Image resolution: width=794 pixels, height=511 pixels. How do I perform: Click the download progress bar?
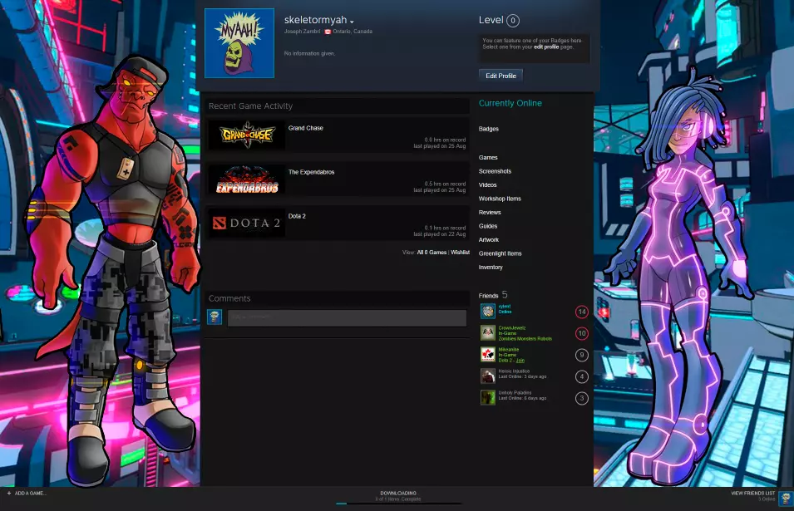pos(398,504)
